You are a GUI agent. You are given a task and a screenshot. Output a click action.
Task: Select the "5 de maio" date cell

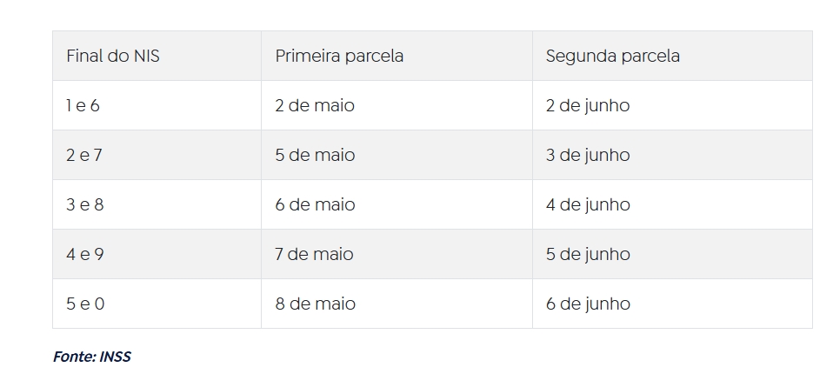[x=315, y=156]
